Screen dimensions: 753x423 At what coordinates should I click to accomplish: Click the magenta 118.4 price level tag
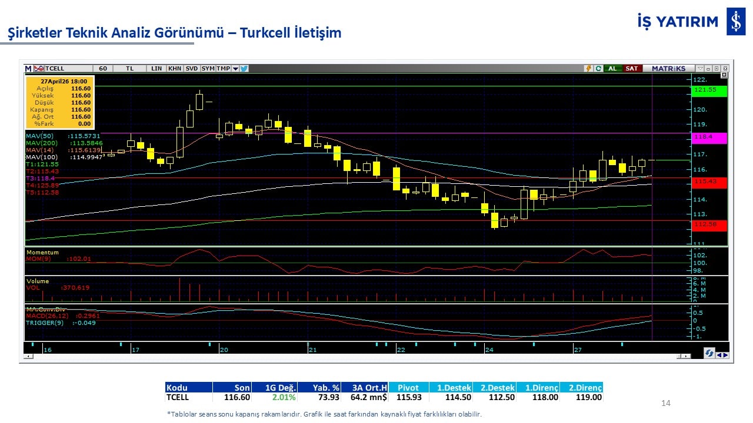(x=709, y=138)
